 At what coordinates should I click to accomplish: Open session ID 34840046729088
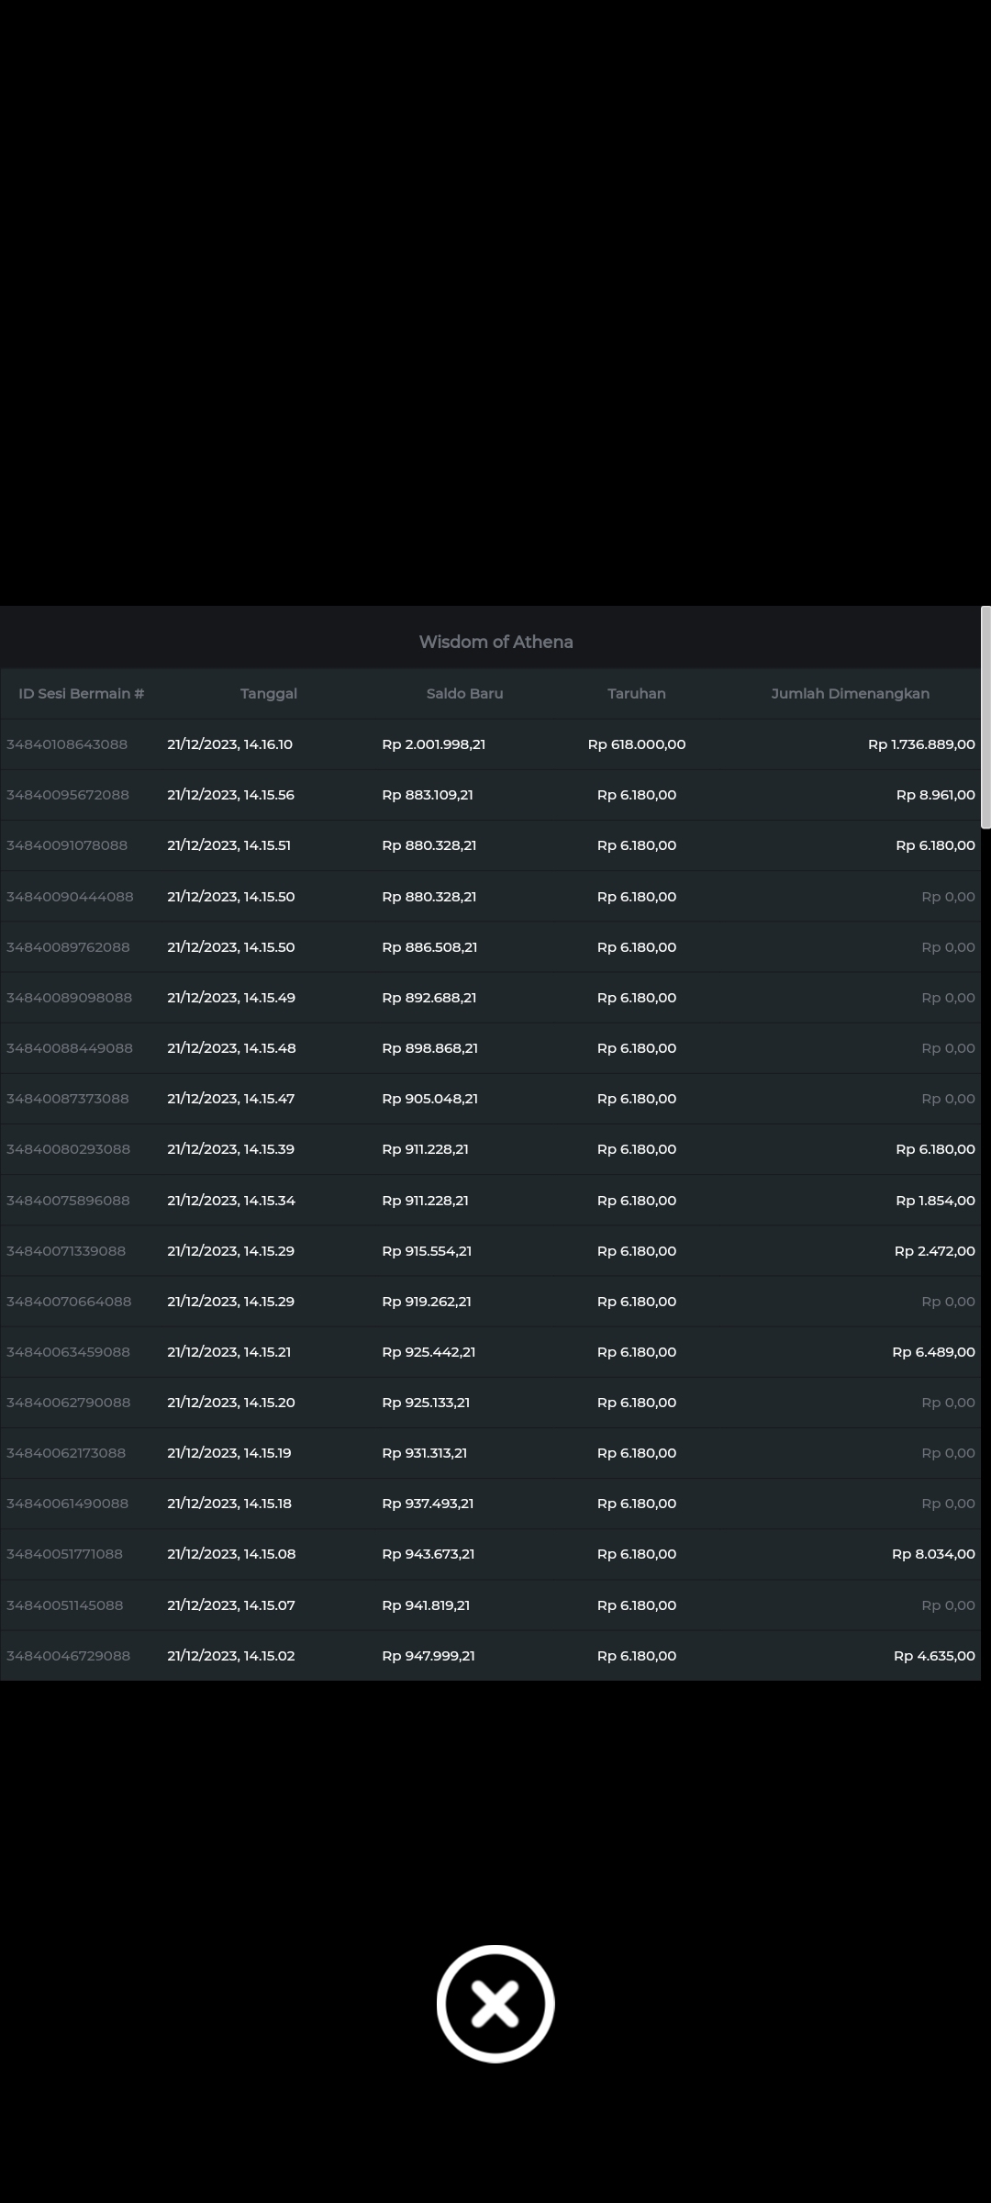(68, 1656)
